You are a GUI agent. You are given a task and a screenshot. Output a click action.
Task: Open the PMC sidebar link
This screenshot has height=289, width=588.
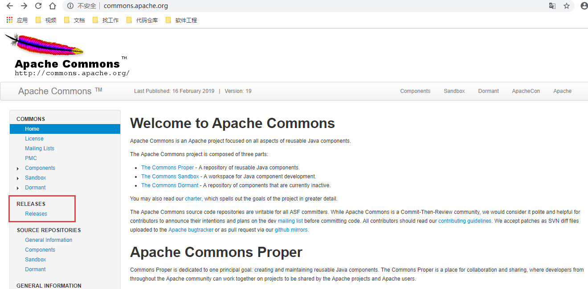31,158
